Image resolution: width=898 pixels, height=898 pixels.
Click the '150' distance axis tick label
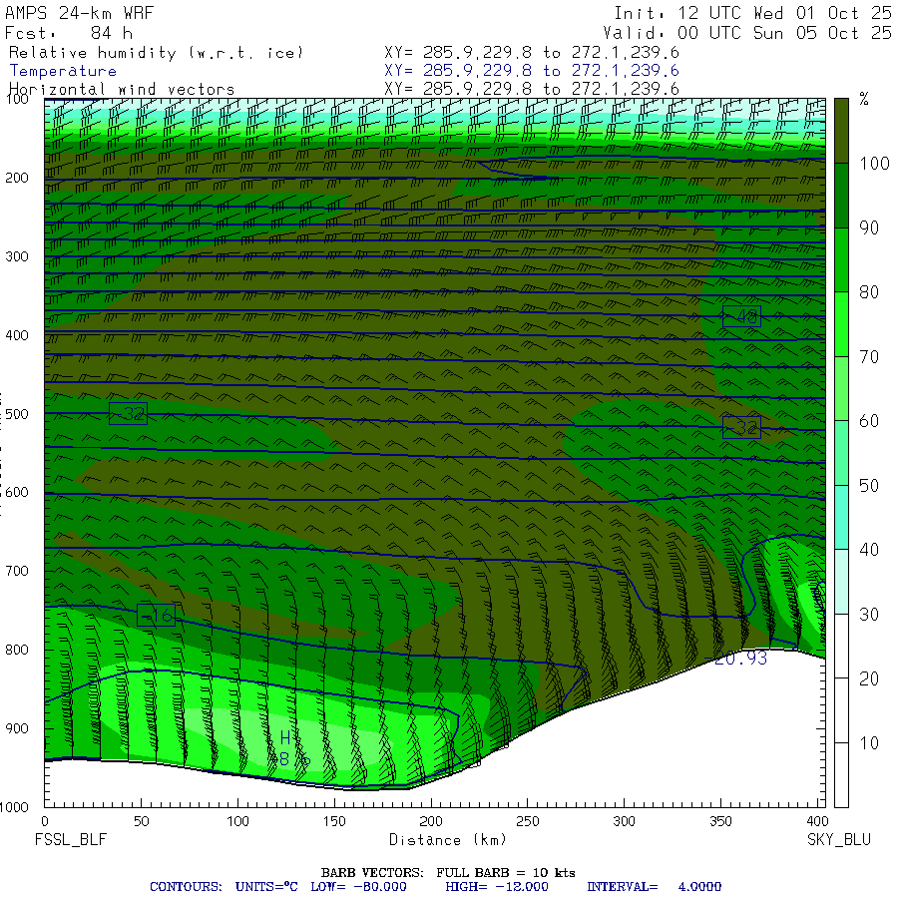(334, 821)
